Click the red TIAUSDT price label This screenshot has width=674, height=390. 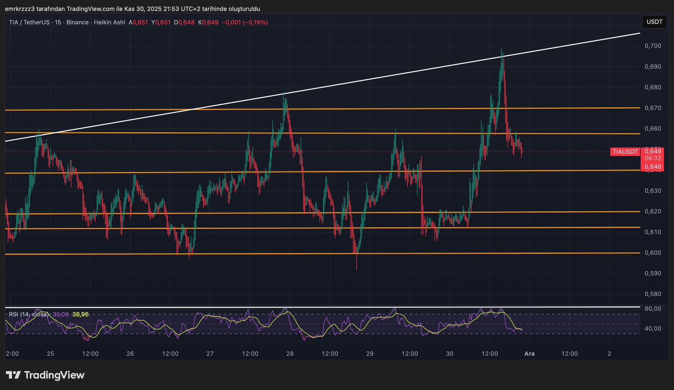625,152
